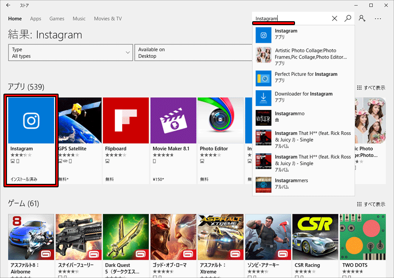Open the Movie Maker 8.1 tile

pos(173,140)
